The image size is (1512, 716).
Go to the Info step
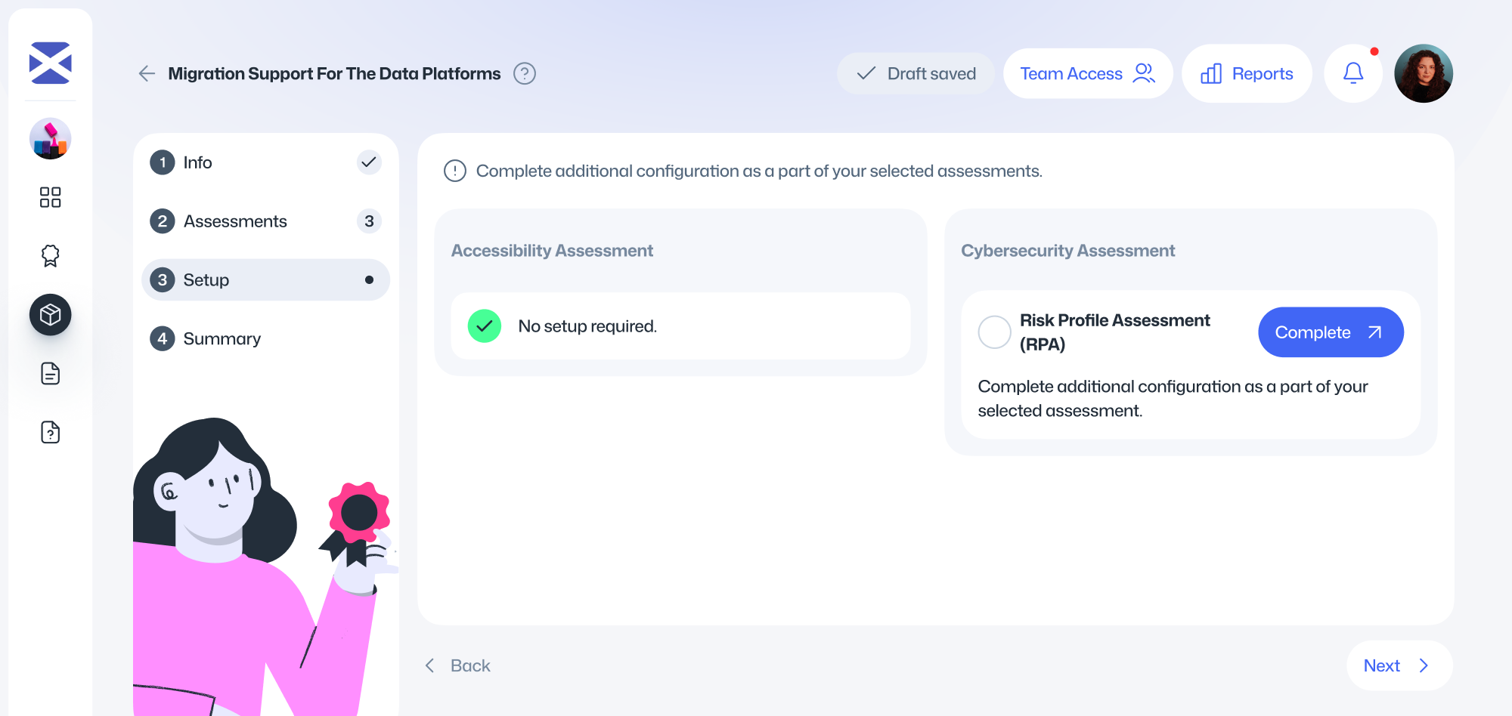click(x=198, y=162)
